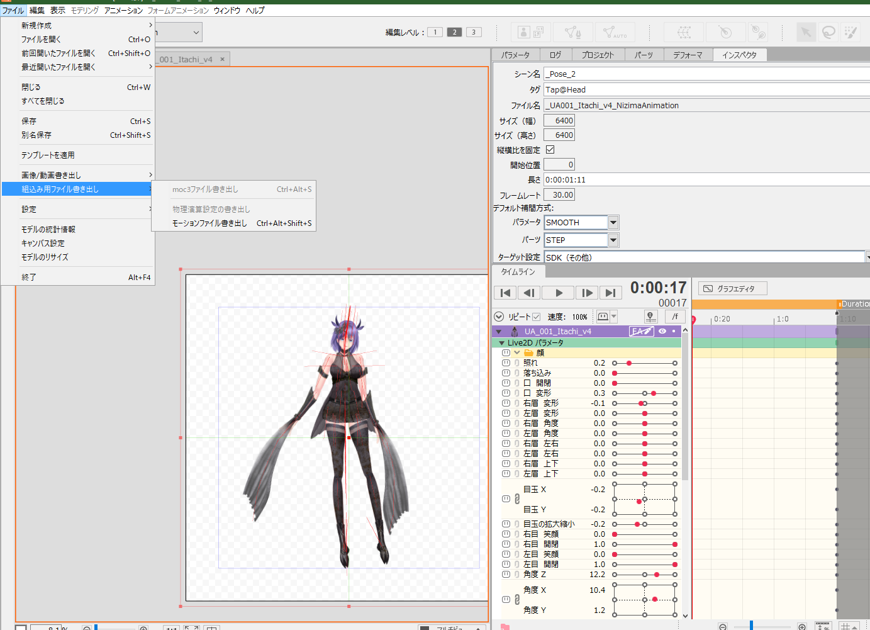Open the workspace dropdown in the toolbar

click(x=196, y=32)
